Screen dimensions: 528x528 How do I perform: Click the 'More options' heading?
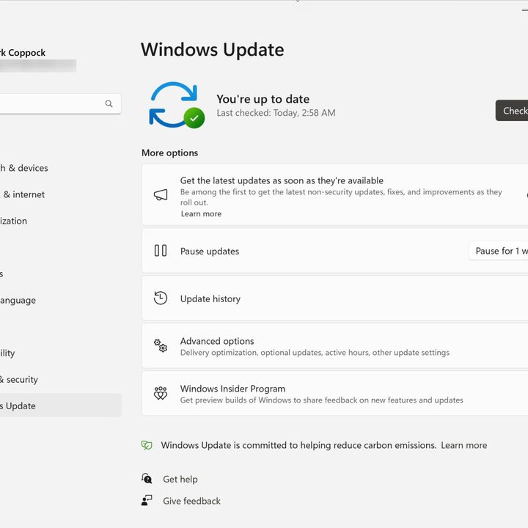169,153
